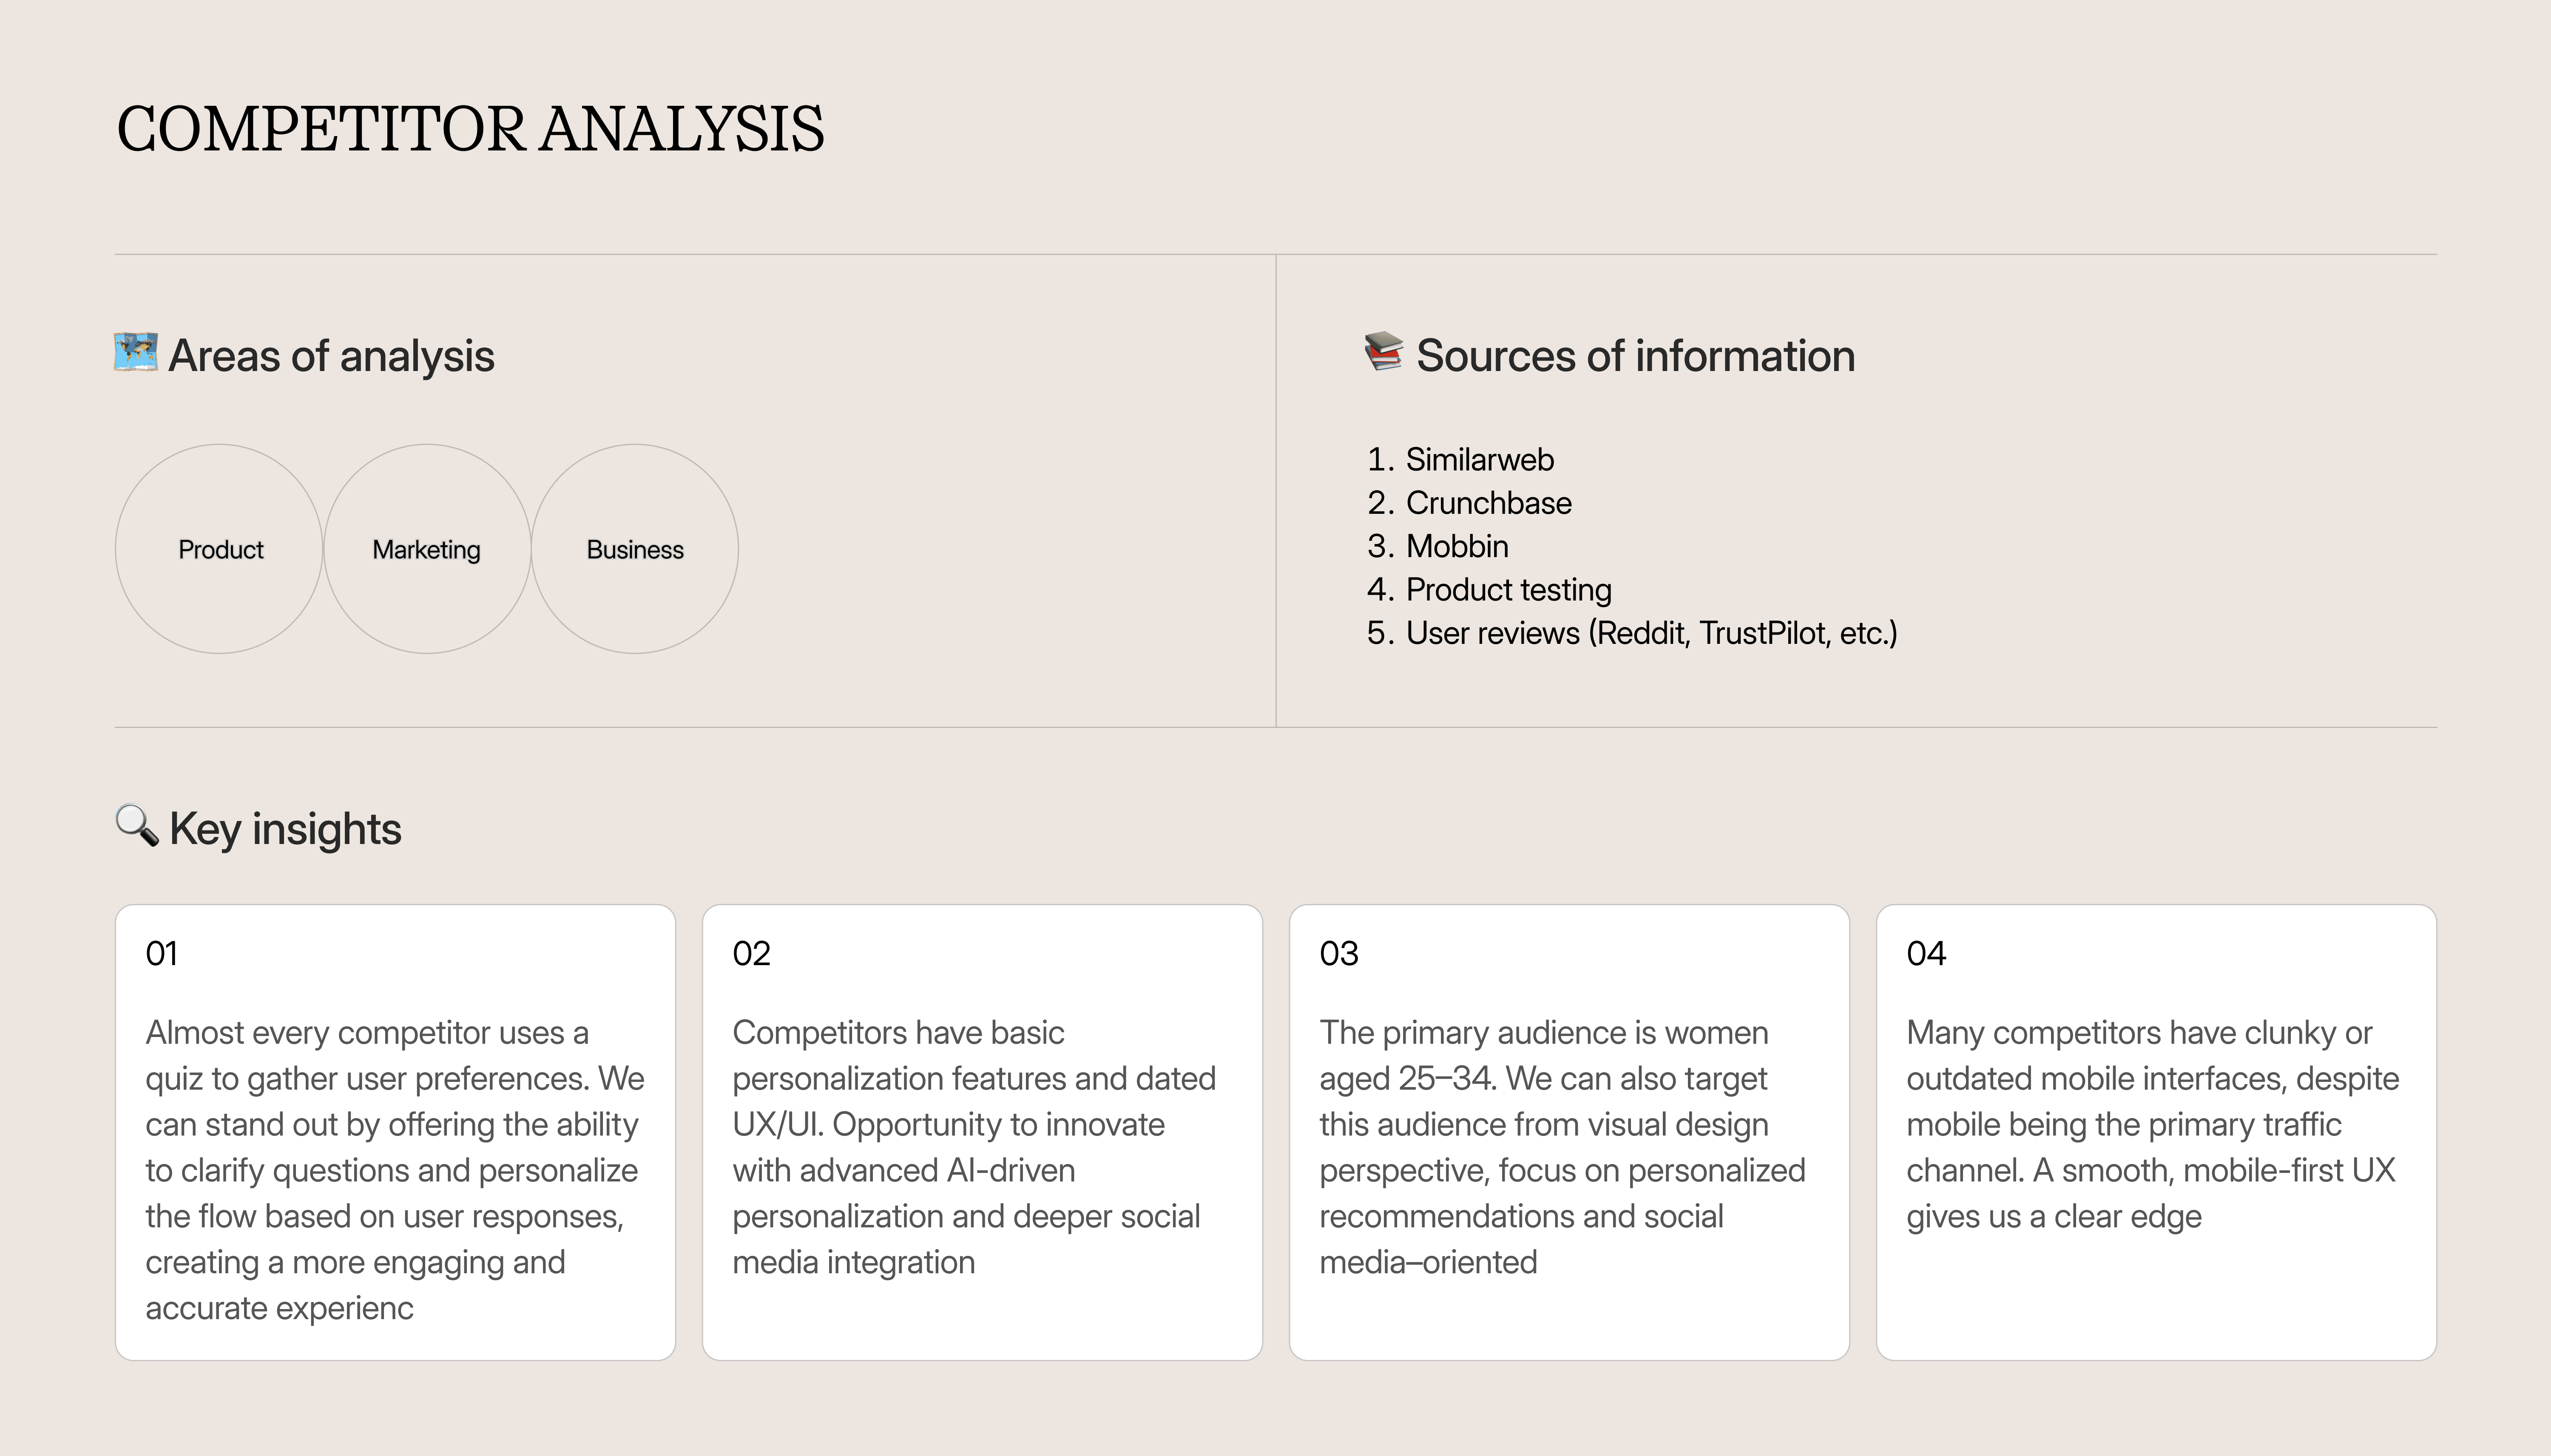Click the paragraph starting "Almost every competitor uses"
Viewport: 2551px width, 1456px height.
(x=395, y=1170)
